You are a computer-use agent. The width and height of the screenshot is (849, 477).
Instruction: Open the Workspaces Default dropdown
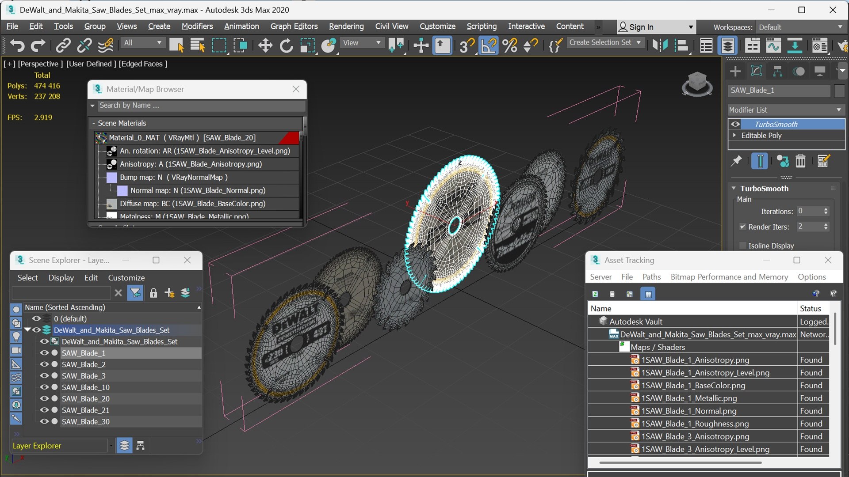(x=800, y=27)
